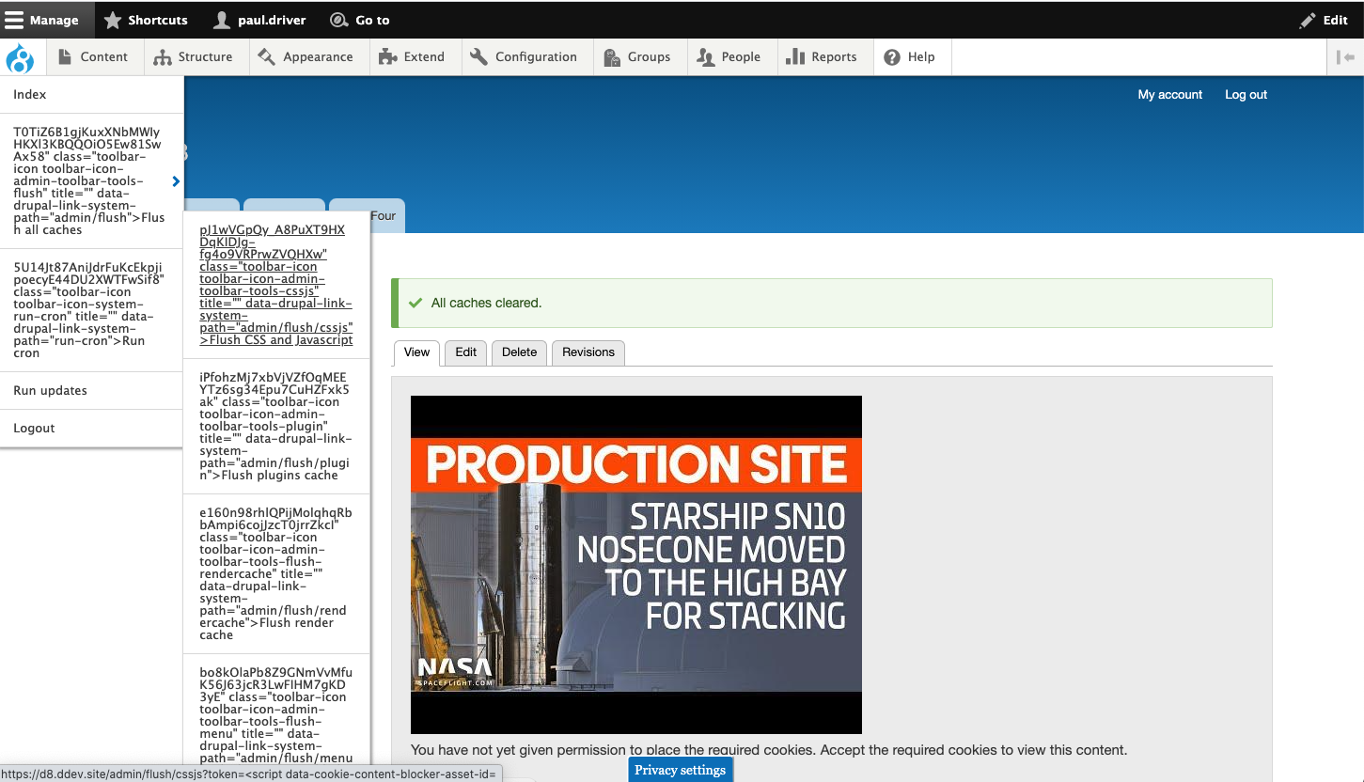Click the Run cron menu item
This screenshot has width=1364, height=782.
[x=91, y=310]
